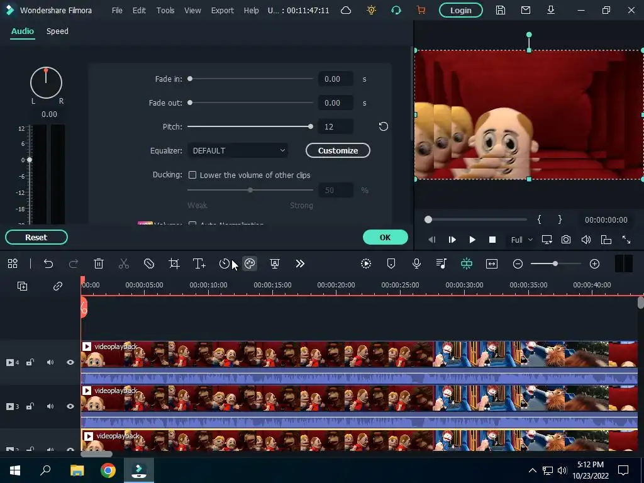Screen dimensions: 644x483
Task: Click the Fade in slider handle
Action: [190, 79]
